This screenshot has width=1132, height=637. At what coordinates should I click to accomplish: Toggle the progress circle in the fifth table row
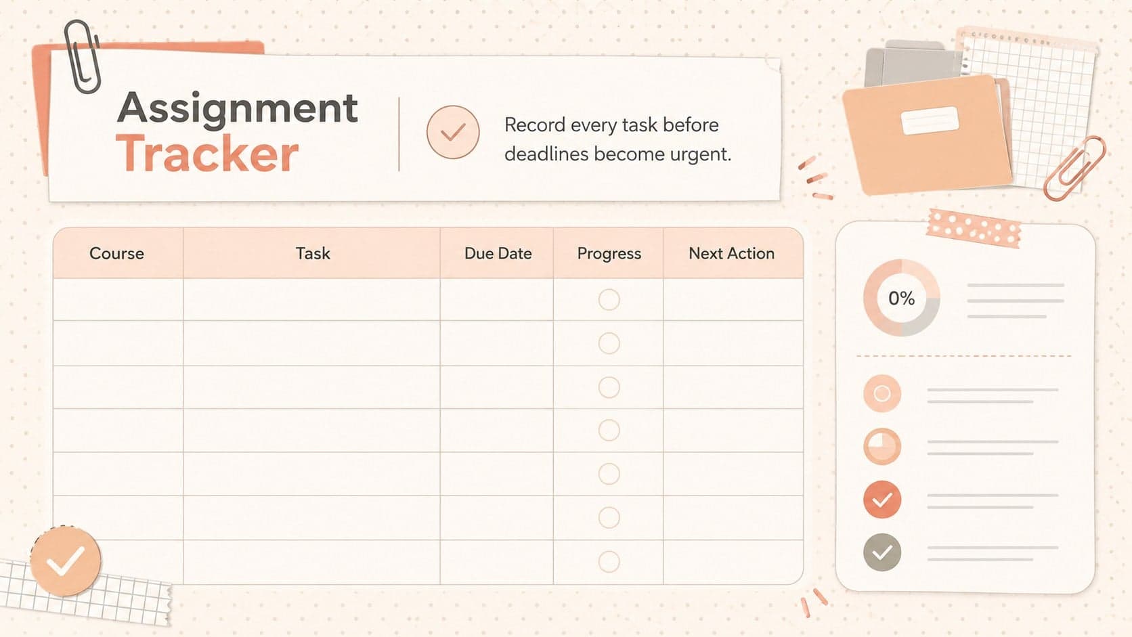pos(609,474)
